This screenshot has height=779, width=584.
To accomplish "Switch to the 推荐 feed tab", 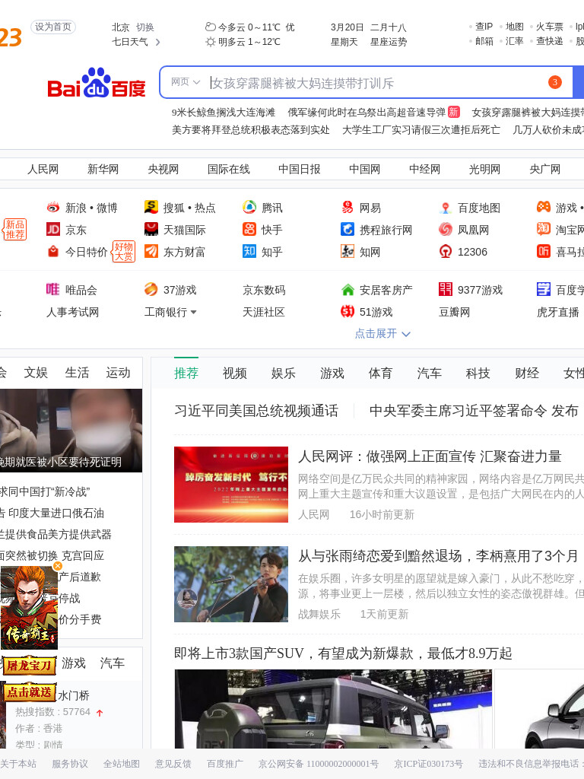I will 186,373.
